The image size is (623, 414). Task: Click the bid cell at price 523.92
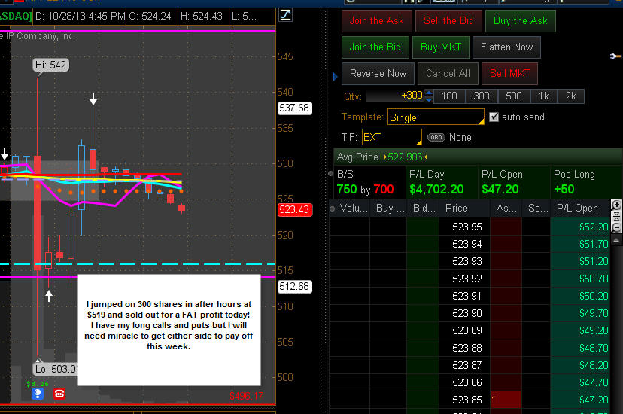pyautogui.click(x=423, y=279)
